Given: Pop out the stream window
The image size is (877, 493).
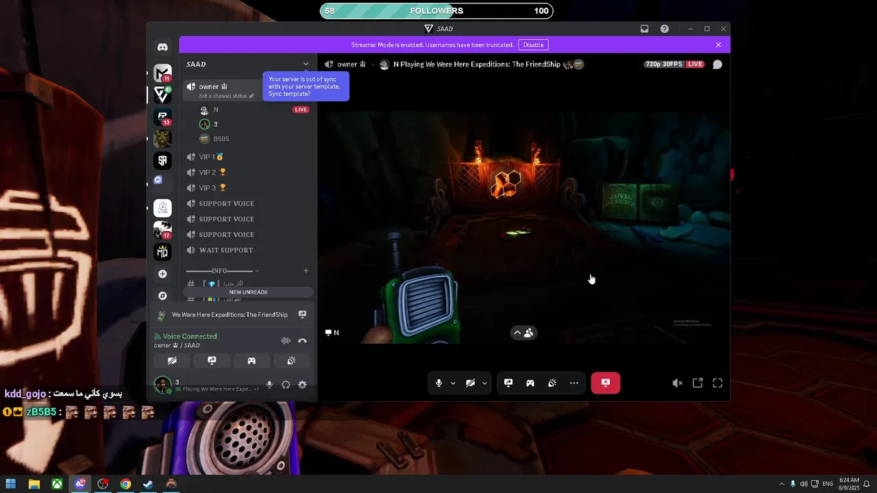Looking at the screenshot, I should (x=697, y=383).
